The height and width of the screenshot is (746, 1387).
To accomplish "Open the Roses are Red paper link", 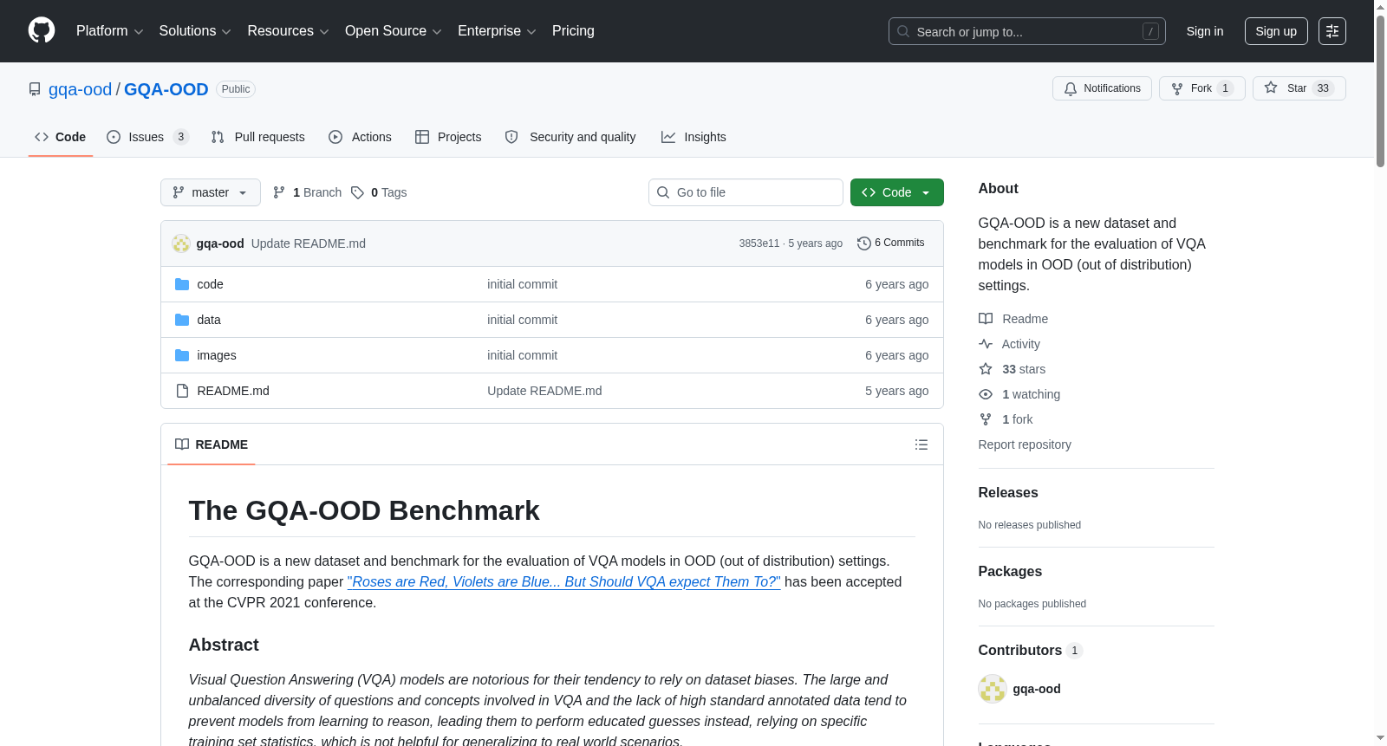I will coord(564,582).
